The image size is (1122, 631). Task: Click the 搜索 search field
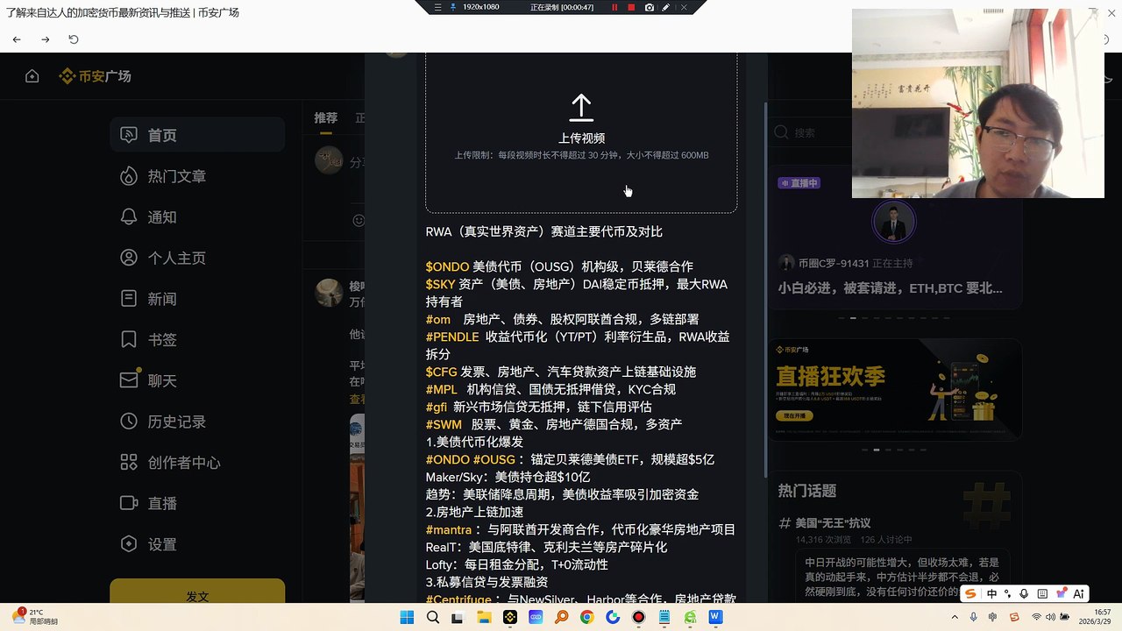(x=812, y=132)
